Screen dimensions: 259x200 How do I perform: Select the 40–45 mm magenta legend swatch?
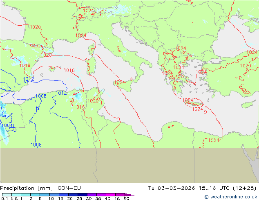pyautogui.click(x=111, y=195)
